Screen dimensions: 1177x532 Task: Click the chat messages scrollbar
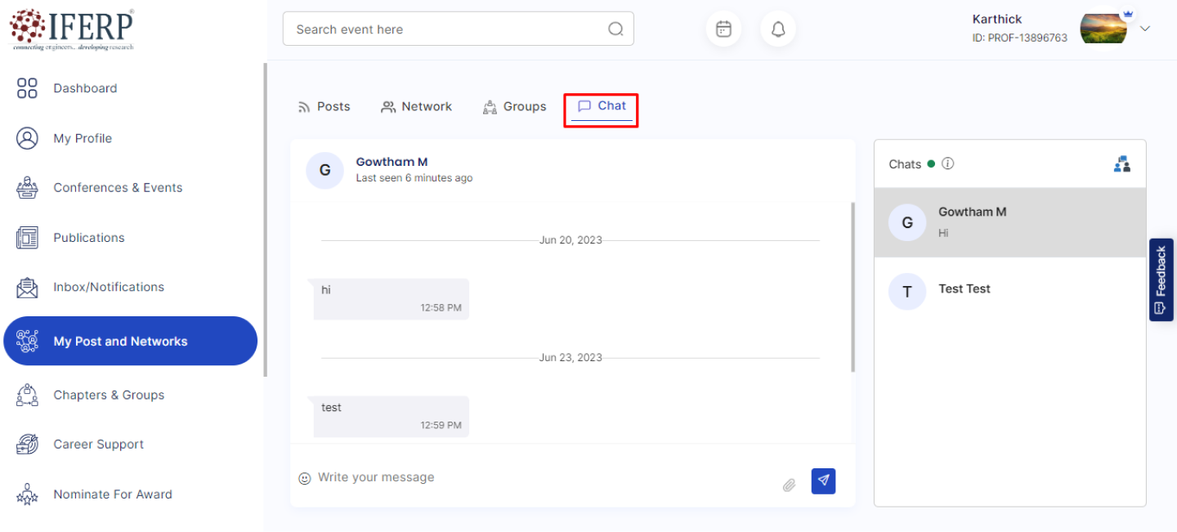click(852, 286)
